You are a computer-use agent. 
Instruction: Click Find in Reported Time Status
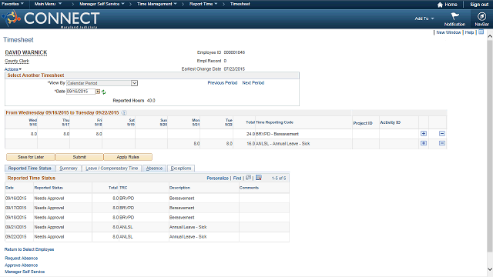point(237,178)
